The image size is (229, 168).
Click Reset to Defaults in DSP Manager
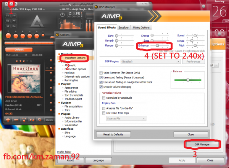[113, 134]
